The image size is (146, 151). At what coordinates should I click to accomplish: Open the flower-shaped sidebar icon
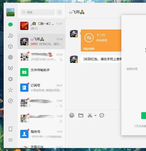[x=10, y=79]
